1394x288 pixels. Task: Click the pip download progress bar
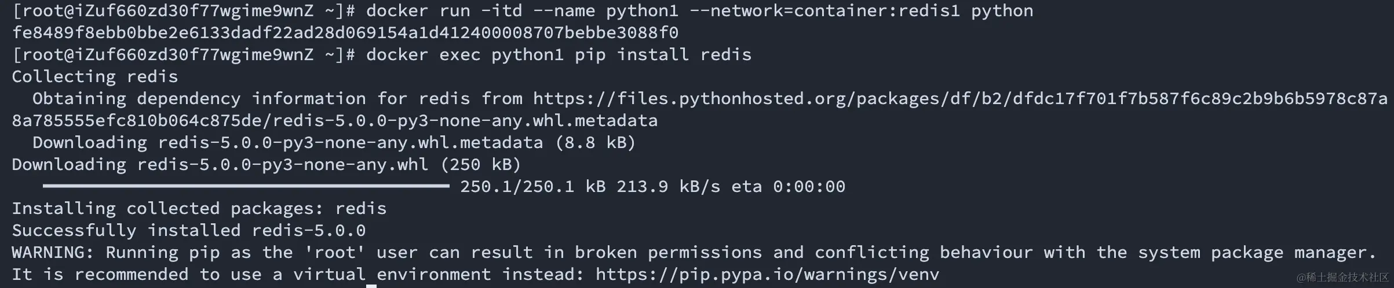pos(246,186)
